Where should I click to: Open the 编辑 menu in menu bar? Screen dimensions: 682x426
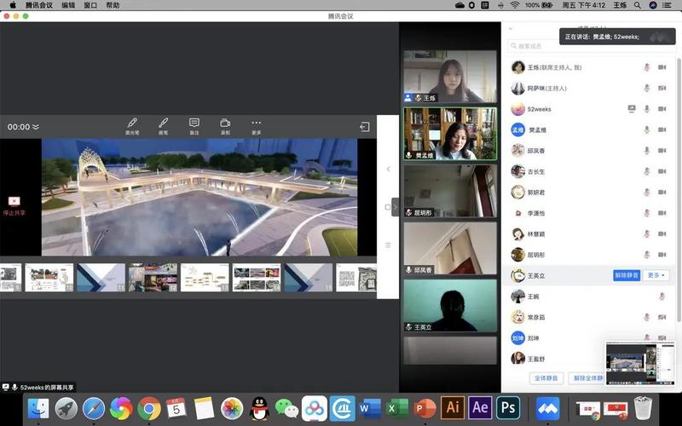pyautogui.click(x=68, y=5)
